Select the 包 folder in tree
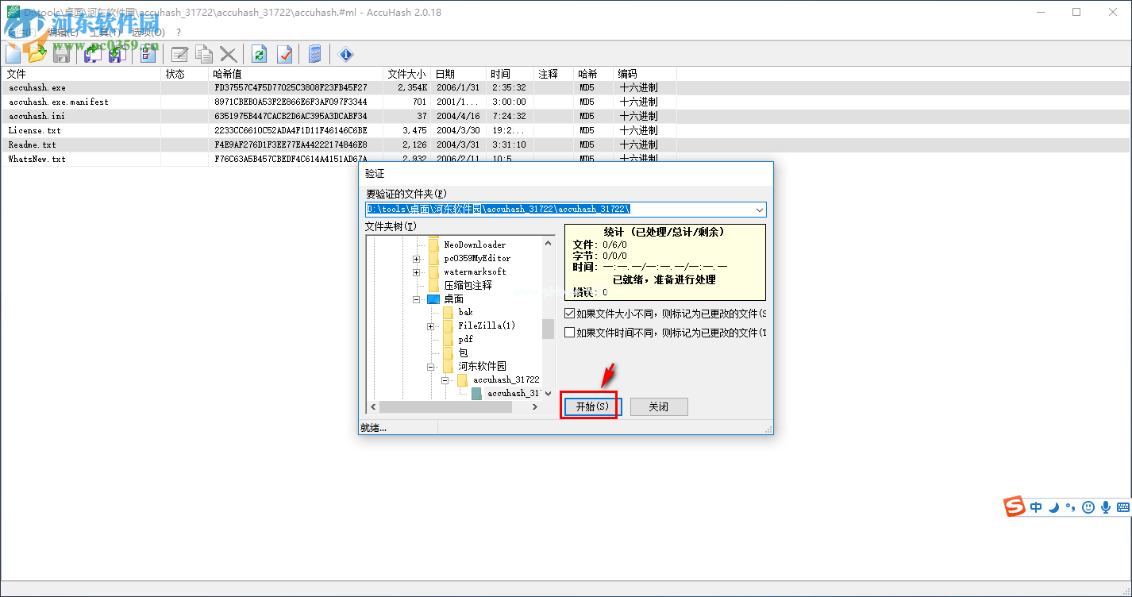Image resolution: width=1132 pixels, height=597 pixels. 464,353
